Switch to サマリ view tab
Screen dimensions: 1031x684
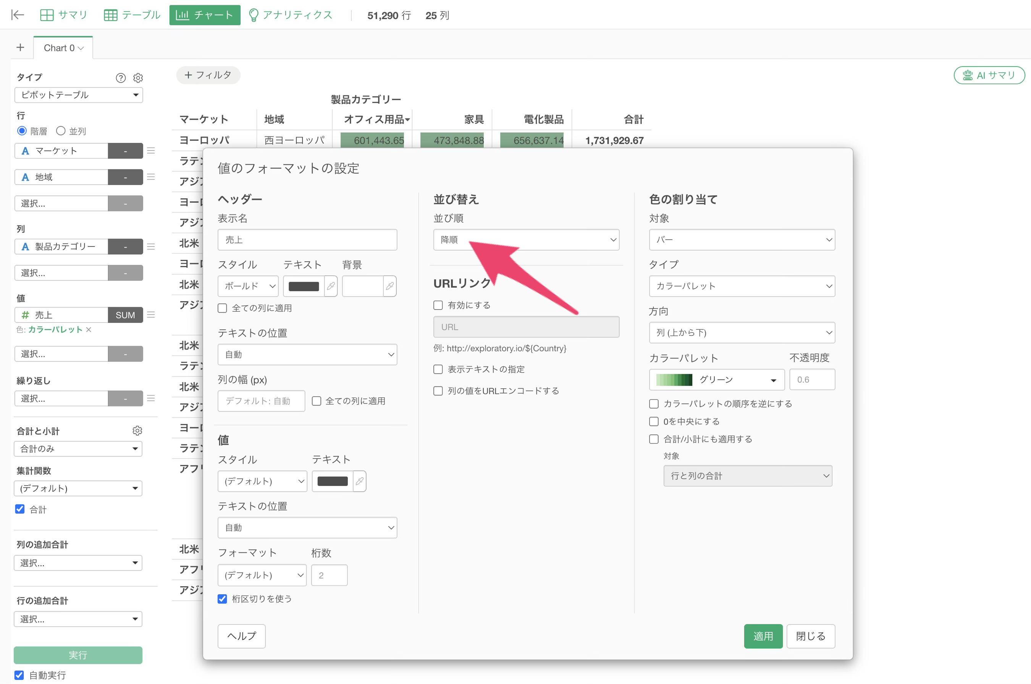(64, 15)
